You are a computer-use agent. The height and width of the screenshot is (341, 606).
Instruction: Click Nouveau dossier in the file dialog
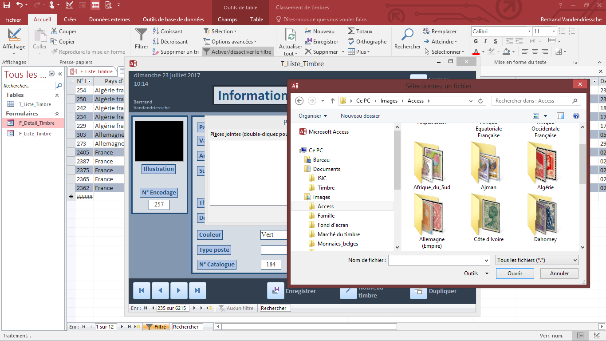pos(360,116)
